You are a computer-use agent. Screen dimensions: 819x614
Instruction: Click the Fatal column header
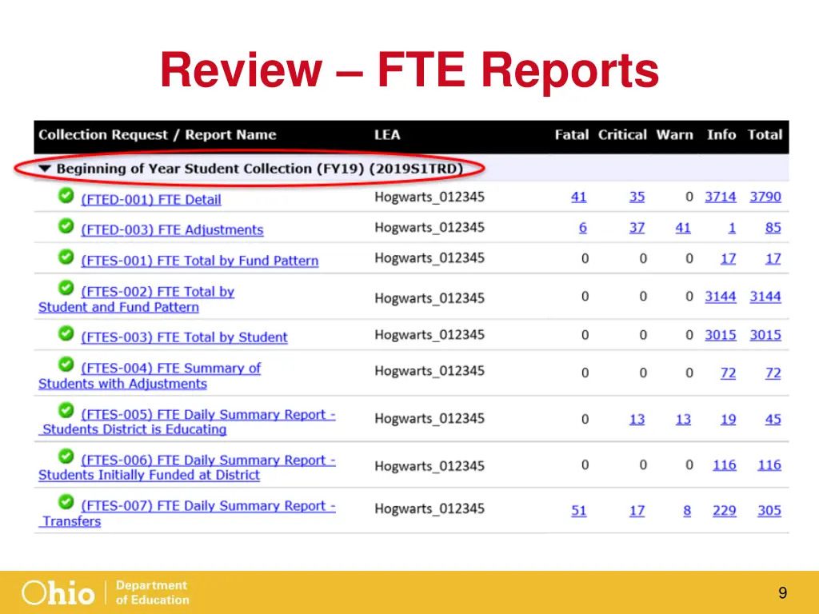point(571,134)
